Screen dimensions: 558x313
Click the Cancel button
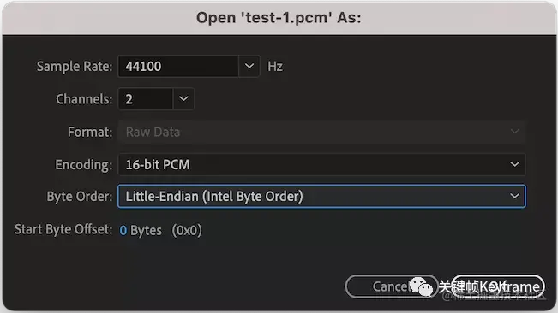(391, 286)
